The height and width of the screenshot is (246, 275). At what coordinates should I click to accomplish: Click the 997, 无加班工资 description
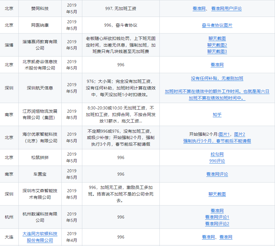click(121, 8)
